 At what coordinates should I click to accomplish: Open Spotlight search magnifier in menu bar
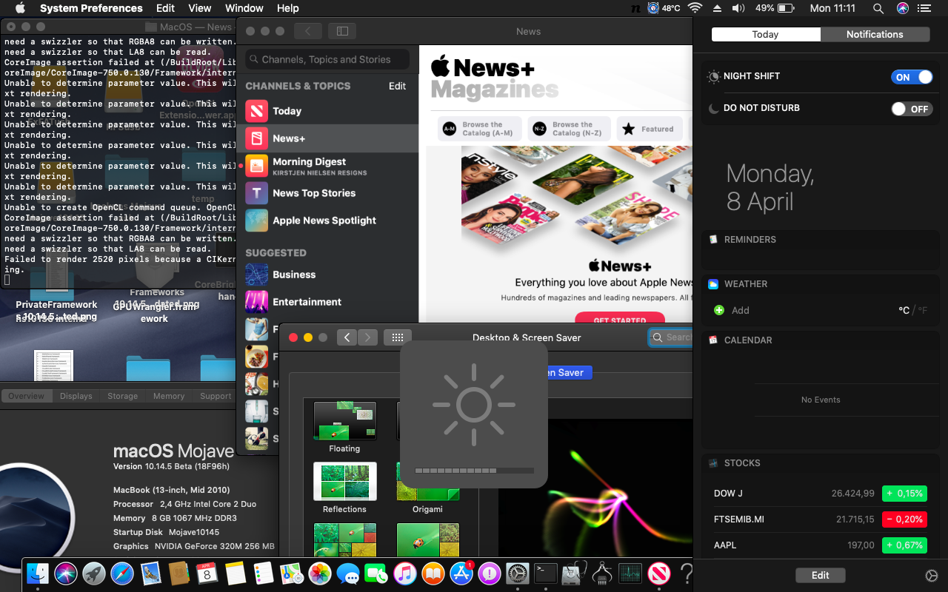tap(878, 8)
